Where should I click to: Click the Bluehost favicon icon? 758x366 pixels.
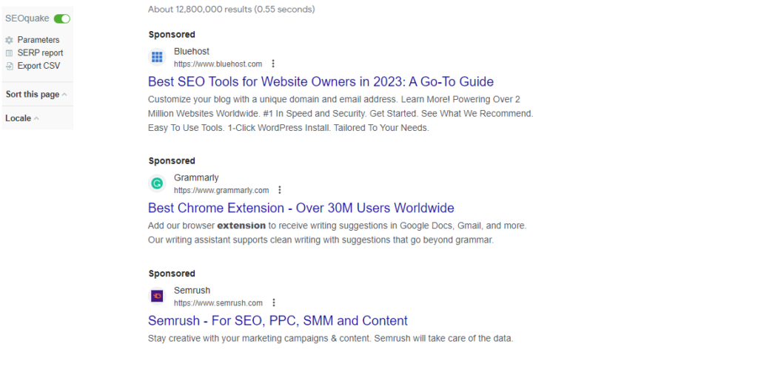pyautogui.click(x=157, y=58)
